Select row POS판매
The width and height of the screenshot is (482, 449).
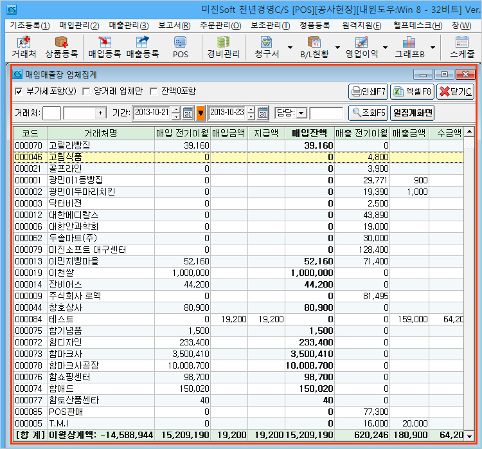point(238,412)
